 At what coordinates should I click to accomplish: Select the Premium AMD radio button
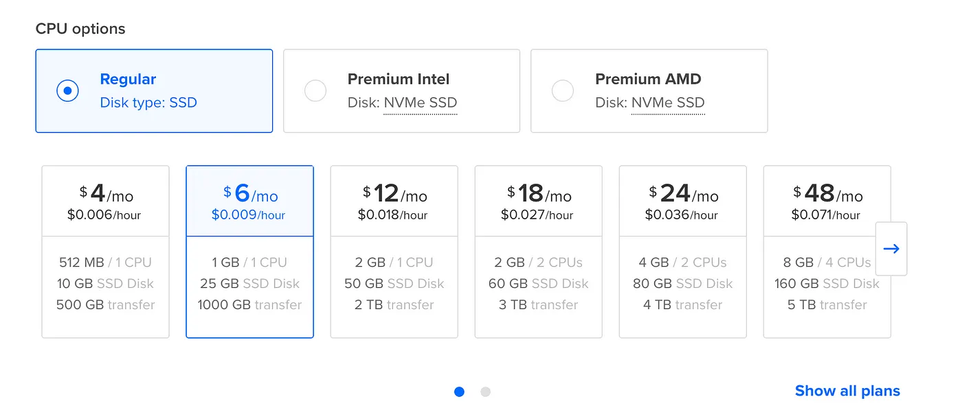pos(563,90)
